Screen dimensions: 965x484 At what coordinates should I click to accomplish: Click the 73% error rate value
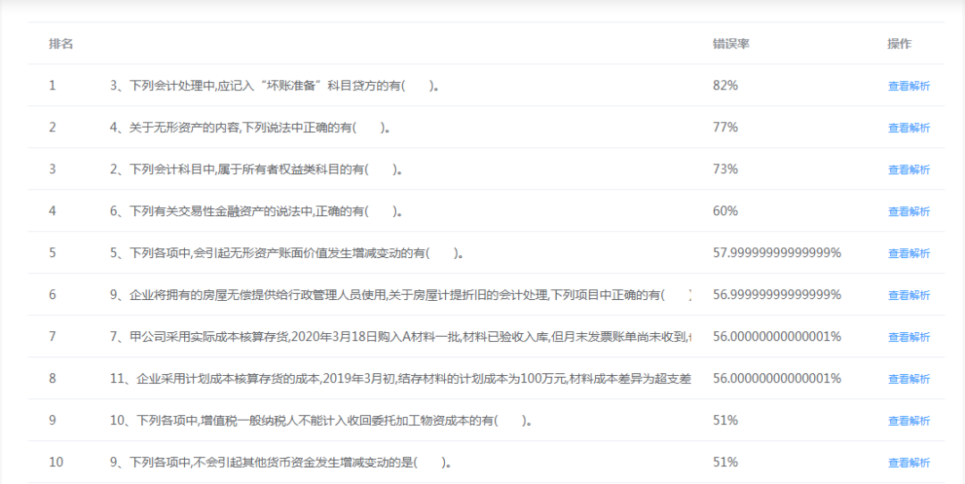[x=725, y=170]
